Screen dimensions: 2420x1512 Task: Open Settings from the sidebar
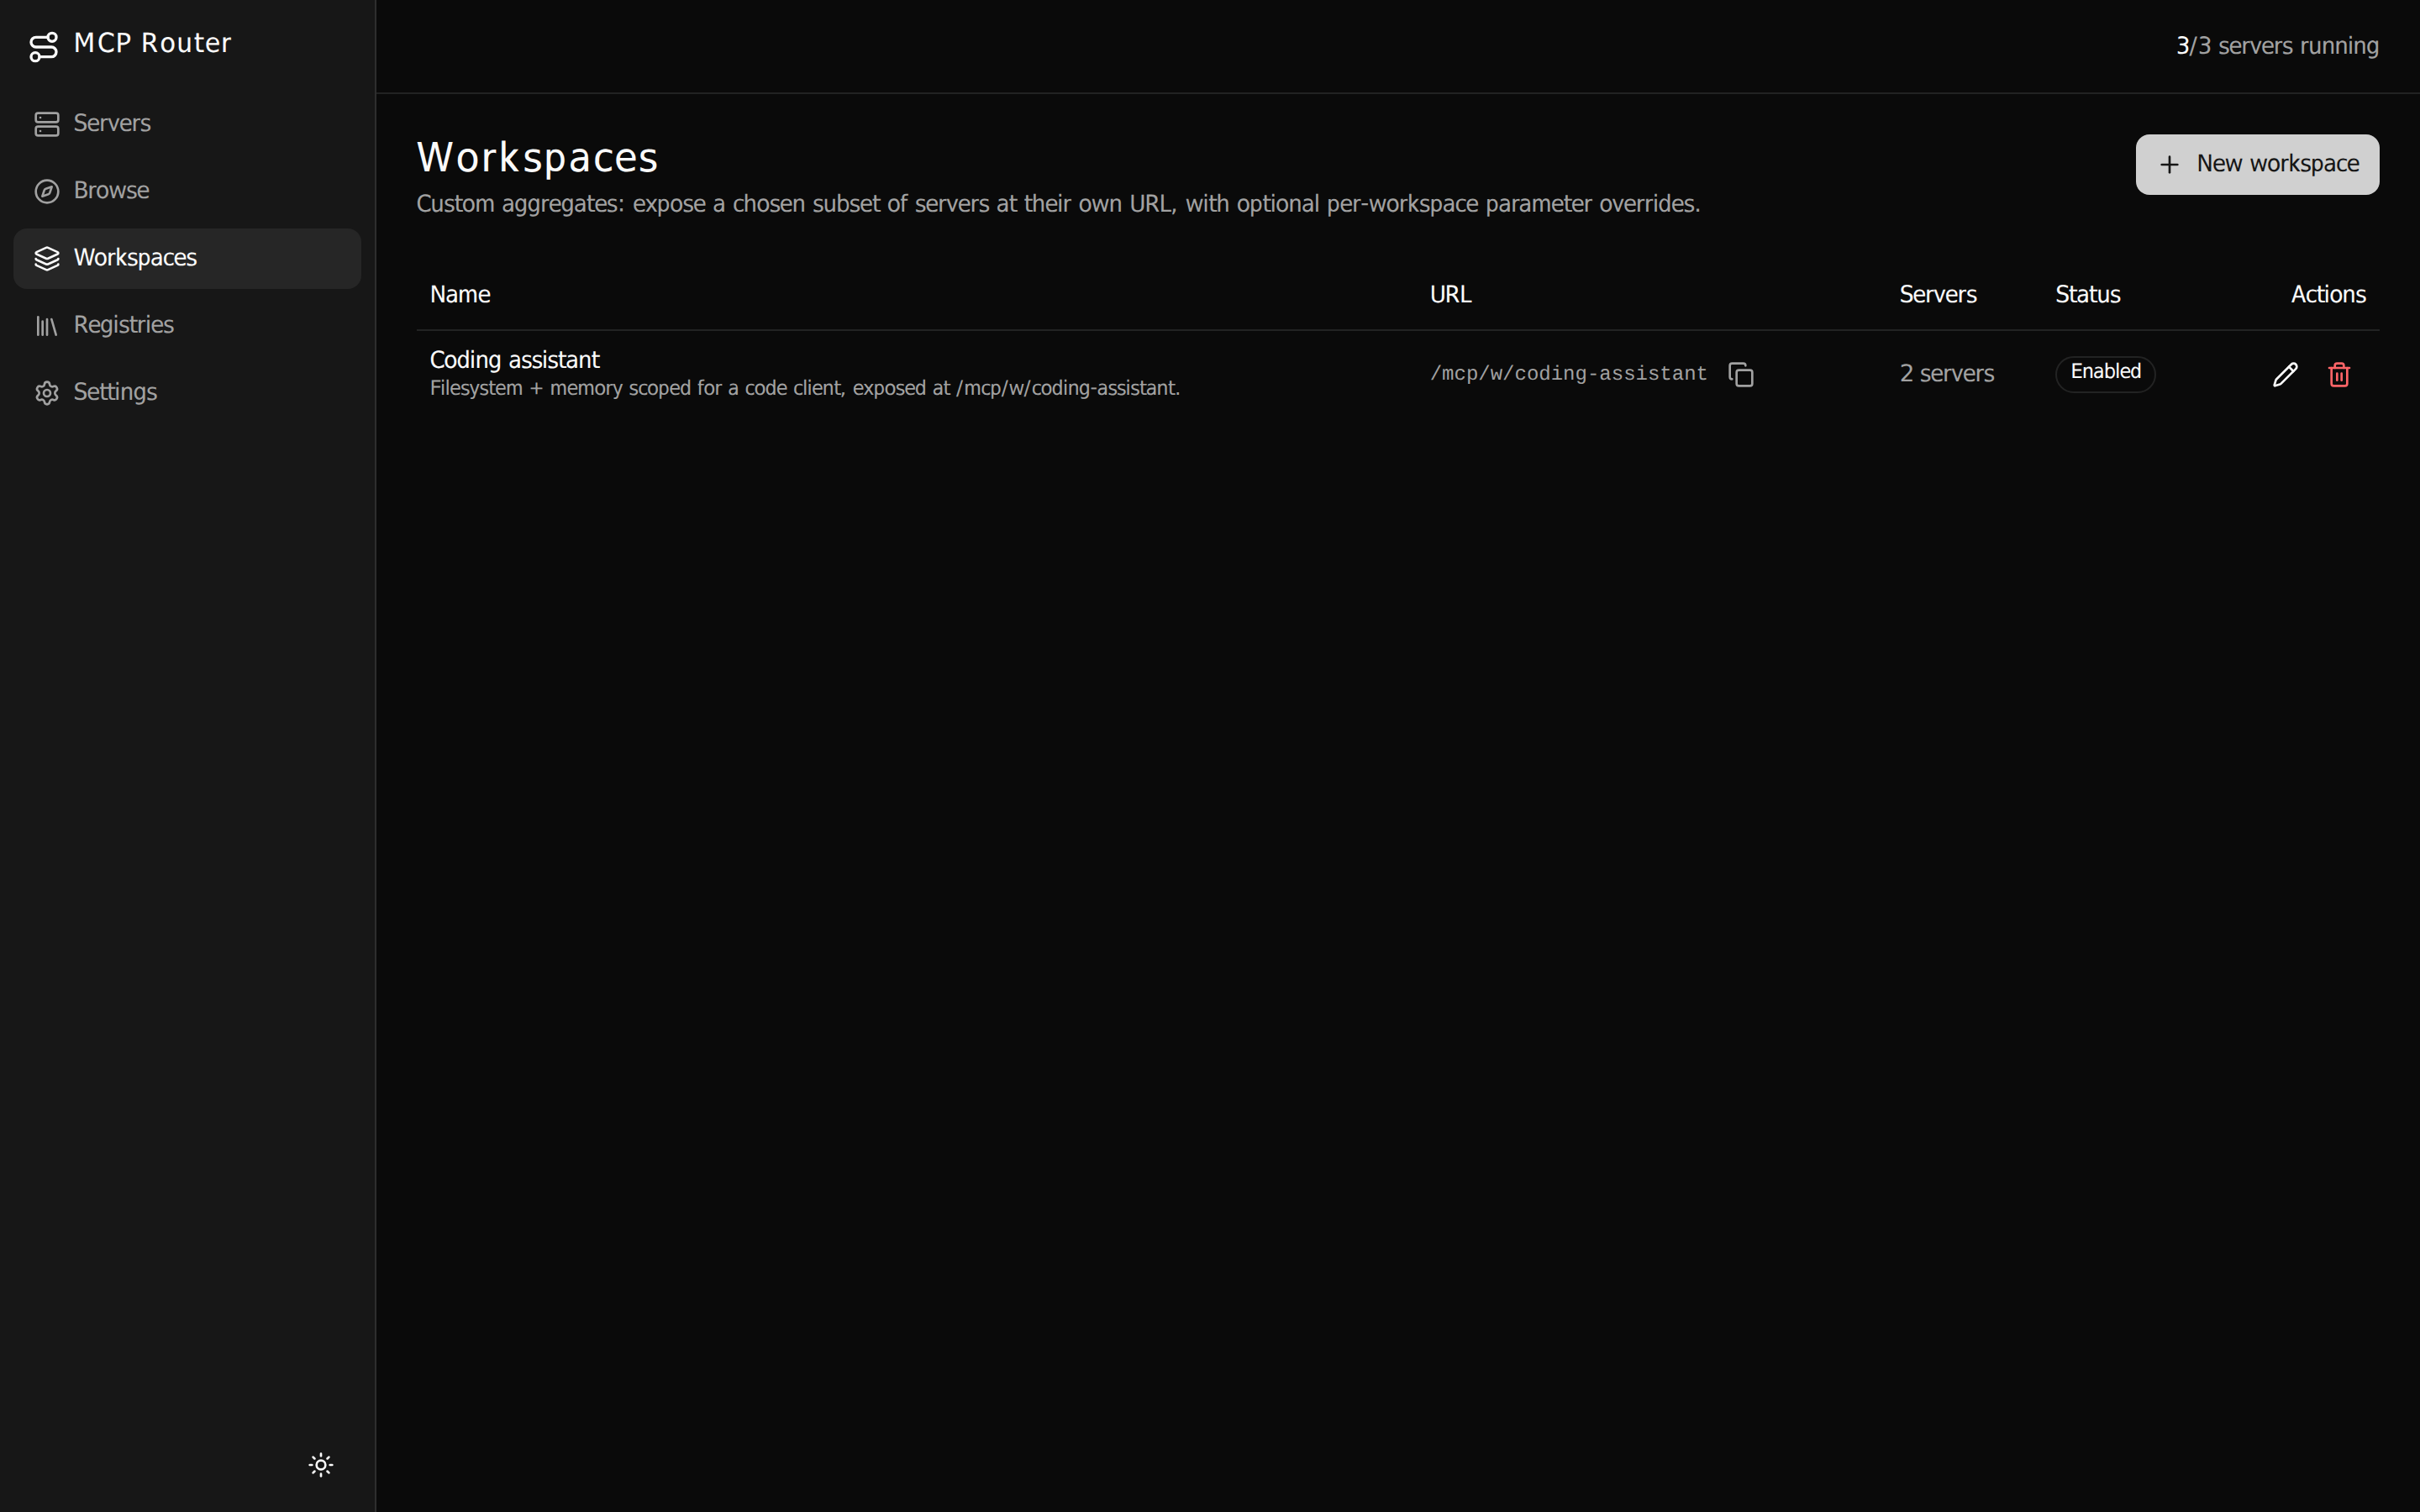tap(187, 392)
